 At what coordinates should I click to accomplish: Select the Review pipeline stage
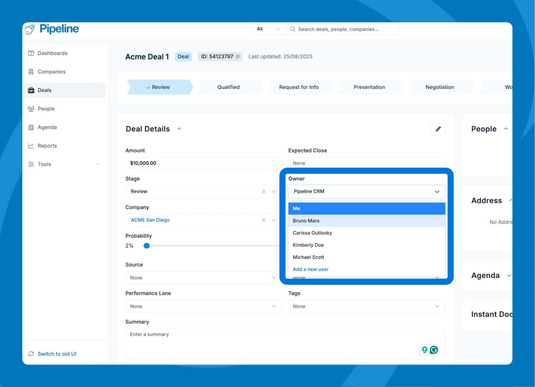point(160,87)
